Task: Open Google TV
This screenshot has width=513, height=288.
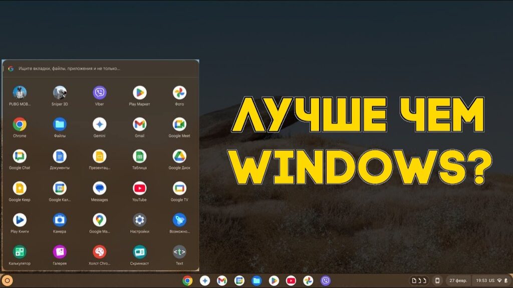Action: point(179,188)
